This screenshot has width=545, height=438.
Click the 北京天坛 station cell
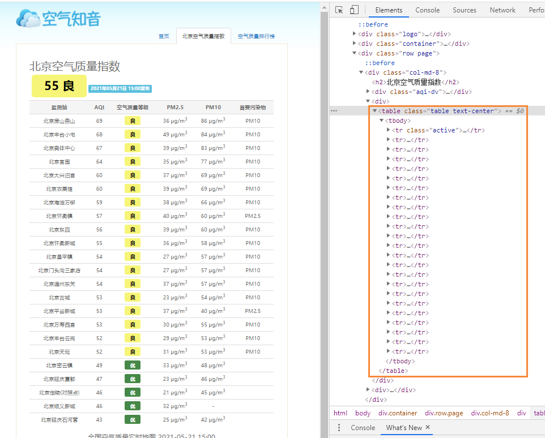pyautogui.click(x=59, y=351)
